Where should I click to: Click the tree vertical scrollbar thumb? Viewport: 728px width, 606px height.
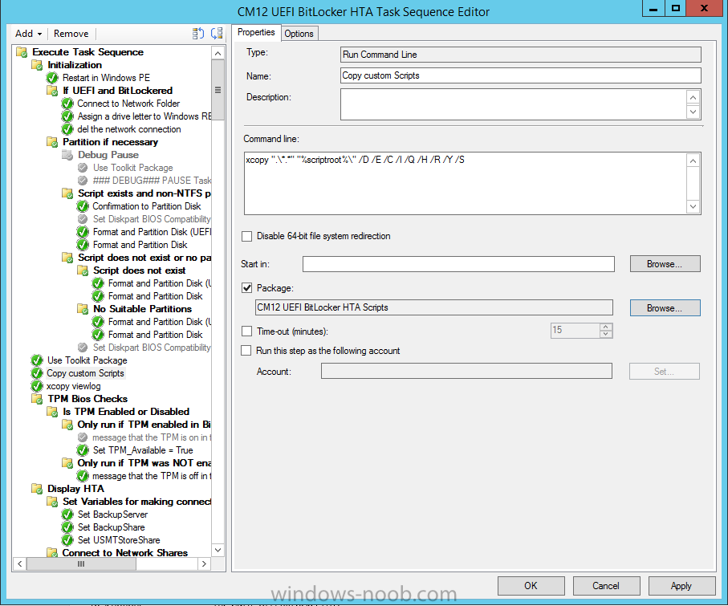click(218, 90)
